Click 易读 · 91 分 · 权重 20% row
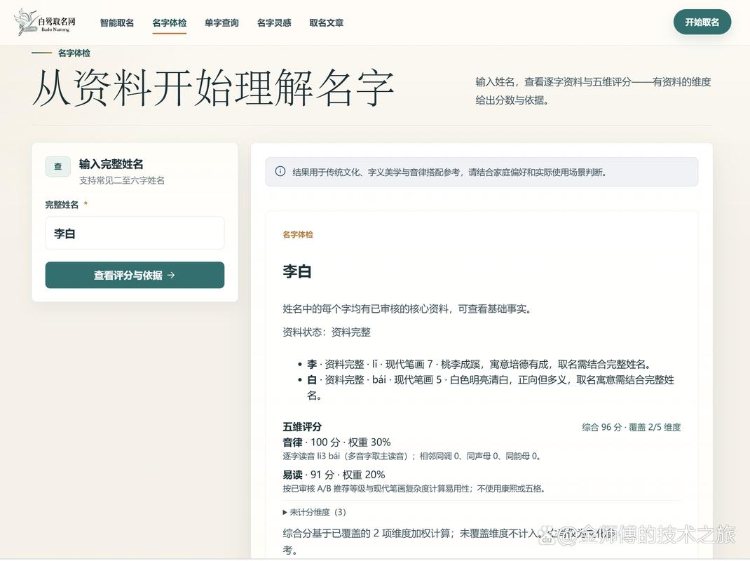Viewport: 750px width, 561px height. [x=334, y=474]
